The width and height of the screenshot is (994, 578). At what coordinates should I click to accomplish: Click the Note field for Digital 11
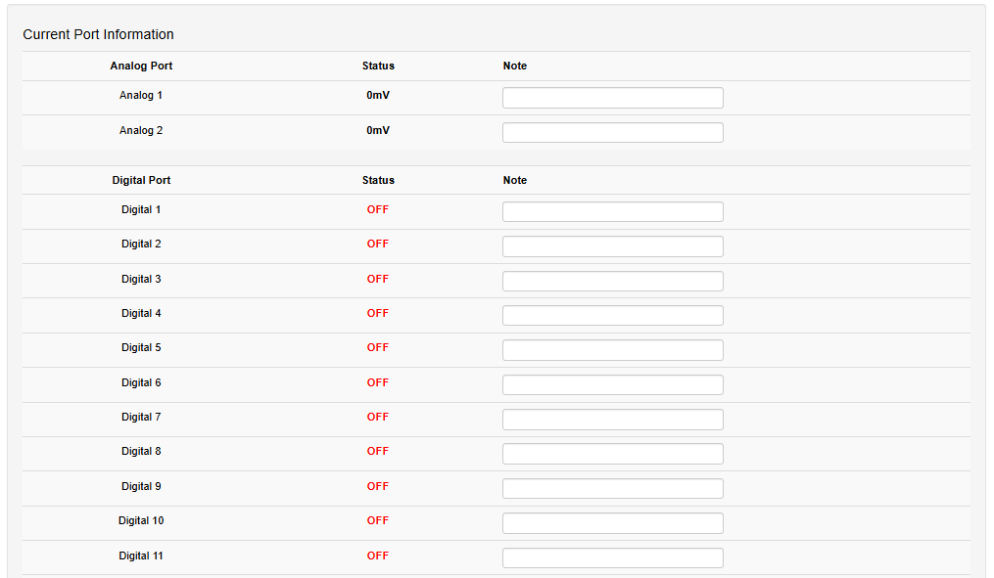(x=612, y=557)
